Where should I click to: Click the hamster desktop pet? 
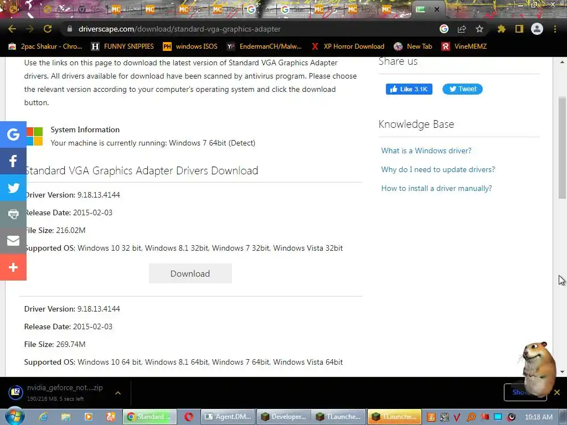tap(538, 369)
